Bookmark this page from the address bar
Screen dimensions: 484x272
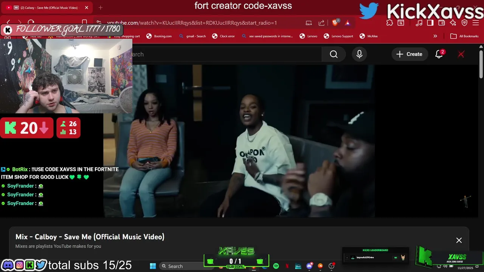(x=85, y=23)
